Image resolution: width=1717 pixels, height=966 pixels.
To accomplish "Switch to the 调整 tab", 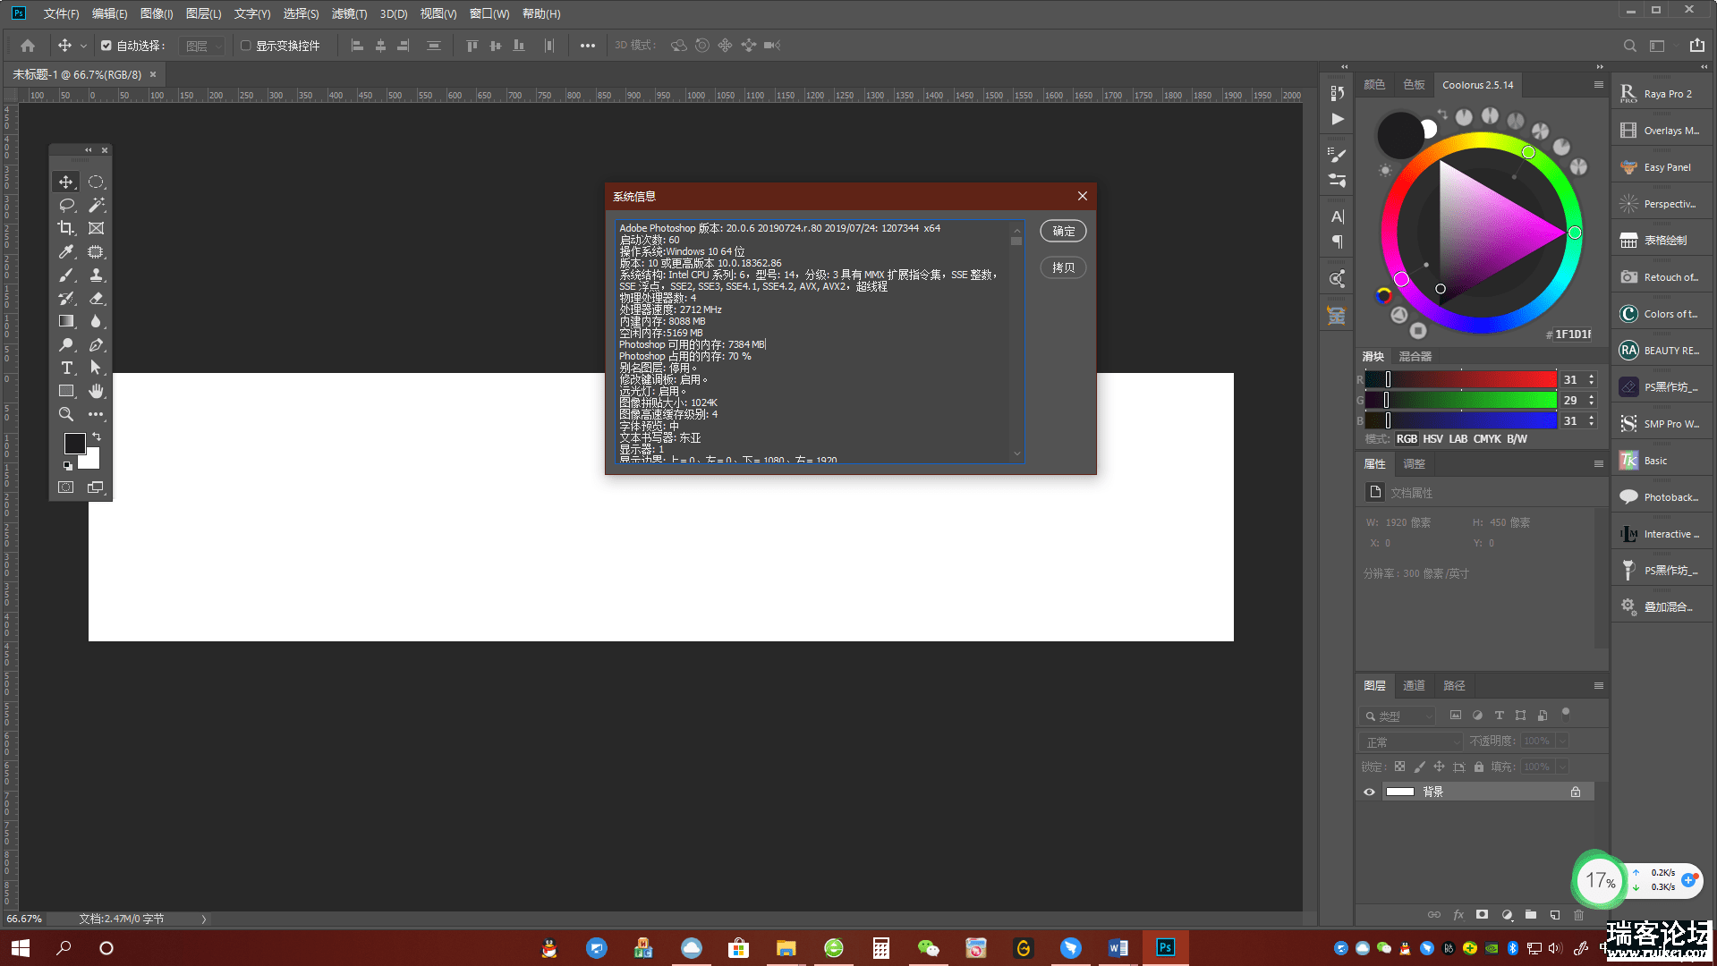I will 1414,463.
